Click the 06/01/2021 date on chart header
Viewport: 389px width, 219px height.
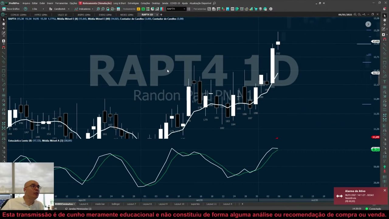tap(345, 15)
